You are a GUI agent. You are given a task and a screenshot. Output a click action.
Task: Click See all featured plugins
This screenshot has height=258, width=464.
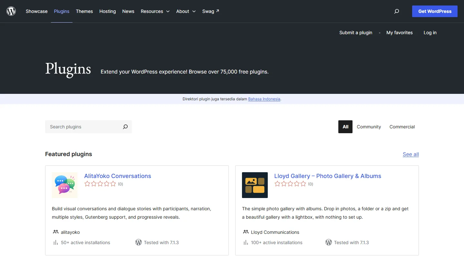click(411, 154)
